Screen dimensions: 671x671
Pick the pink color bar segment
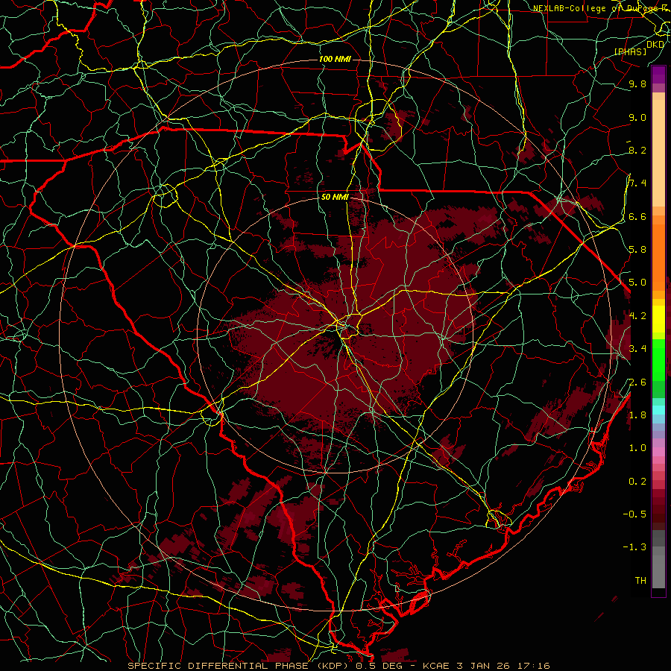coord(658,452)
